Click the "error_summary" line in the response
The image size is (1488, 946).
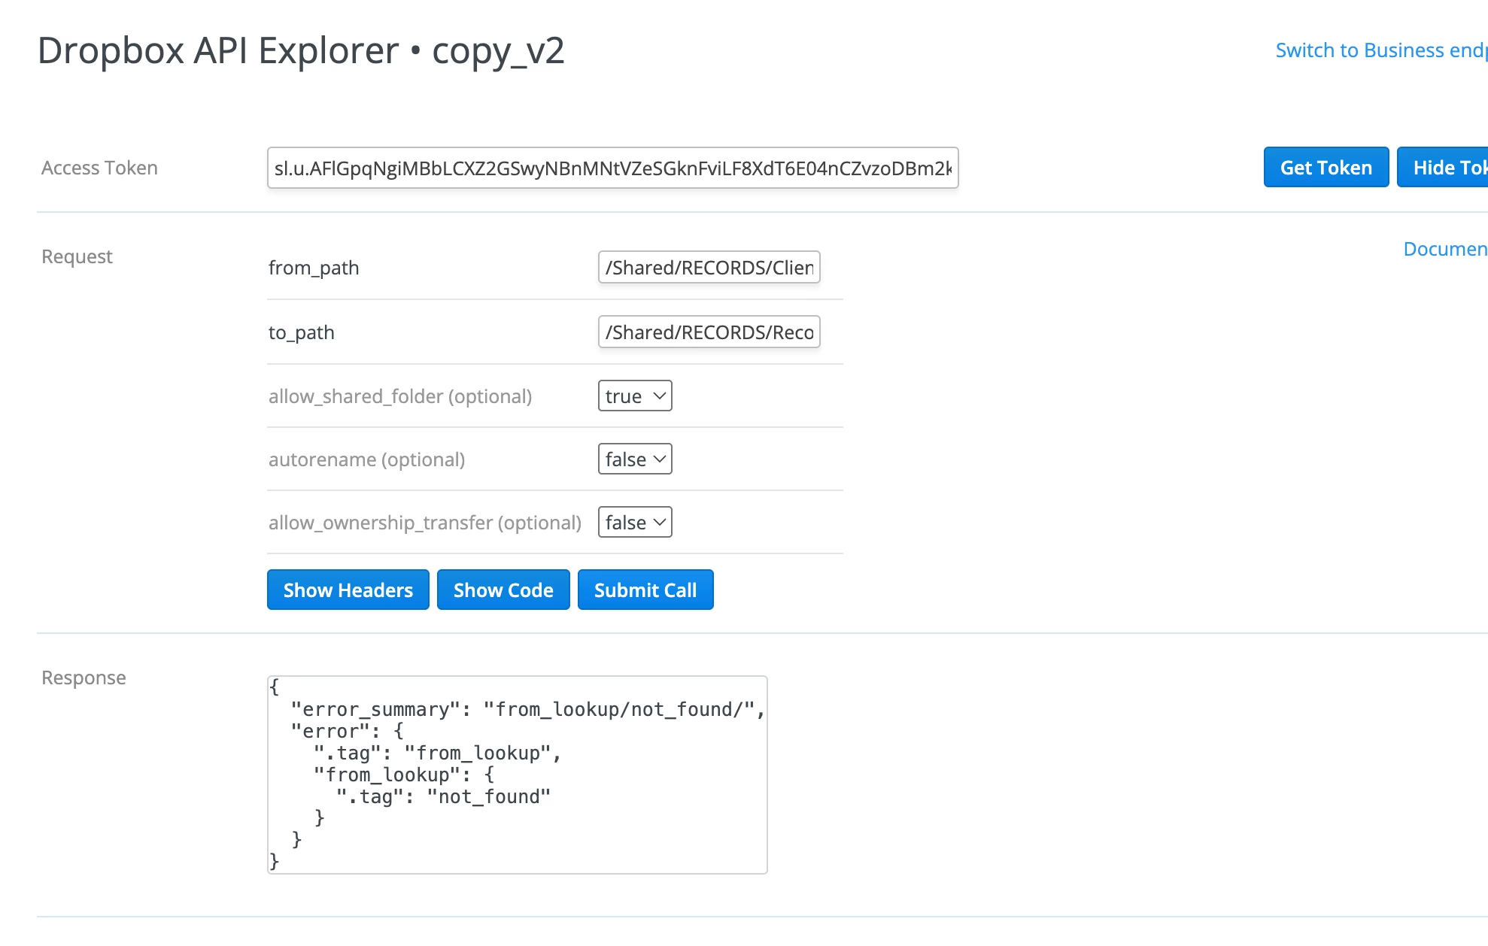(x=528, y=709)
